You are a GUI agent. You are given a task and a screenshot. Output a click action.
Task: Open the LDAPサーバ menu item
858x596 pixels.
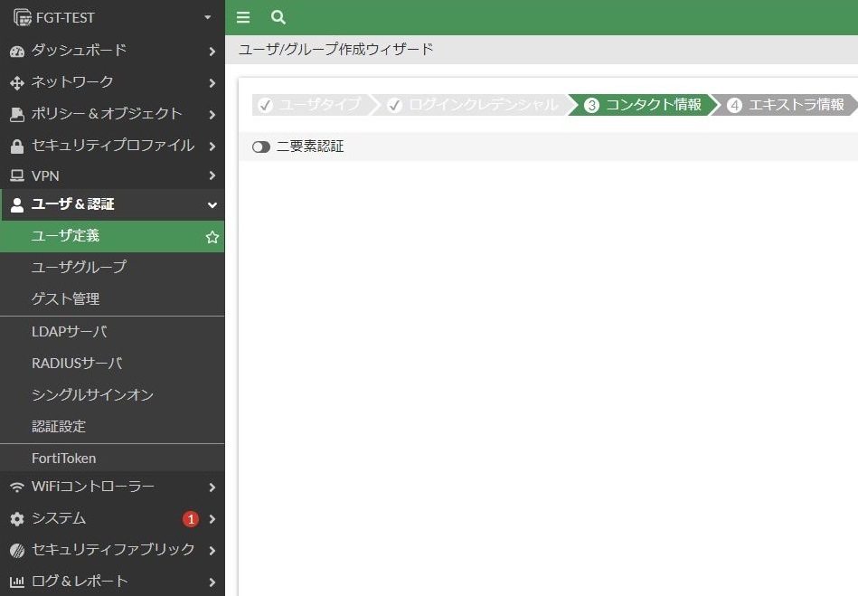coord(112,332)
